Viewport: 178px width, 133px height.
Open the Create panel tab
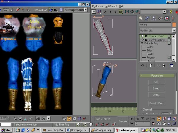141,18
